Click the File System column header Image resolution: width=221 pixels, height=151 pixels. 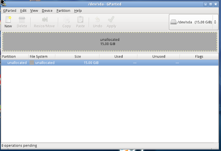click(42, 56)
